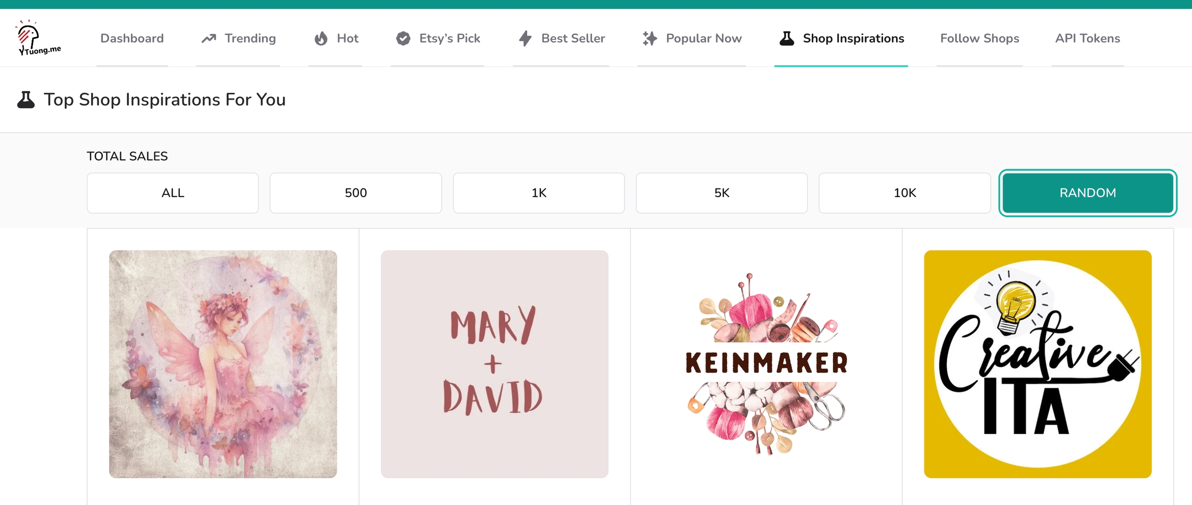Click the Etsy's Pick checkmark badge icon

click(403, 39)
